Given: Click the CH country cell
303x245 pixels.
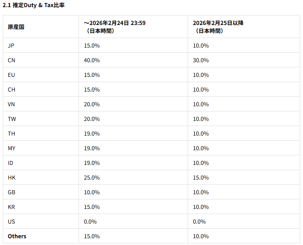Looking at the screenshot, I should point(12,90).
